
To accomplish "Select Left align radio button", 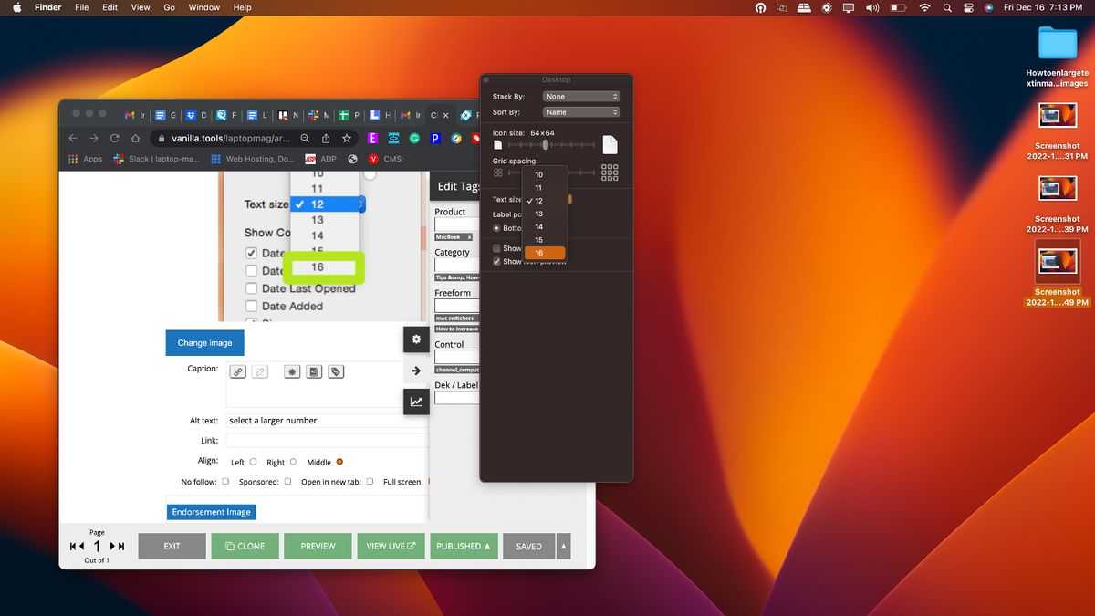I will click(x=253, y=462).
